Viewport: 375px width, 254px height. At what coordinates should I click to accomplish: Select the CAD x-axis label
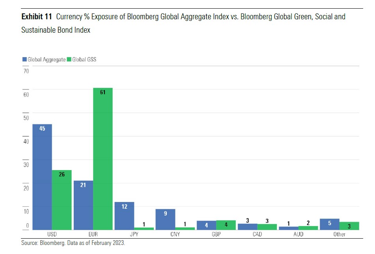pos(257,234)
